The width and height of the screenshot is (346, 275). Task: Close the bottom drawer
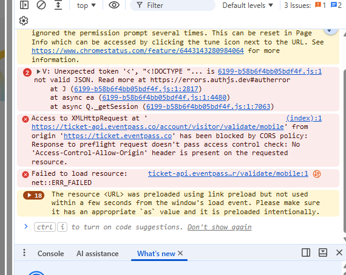(x=339, y=252)
